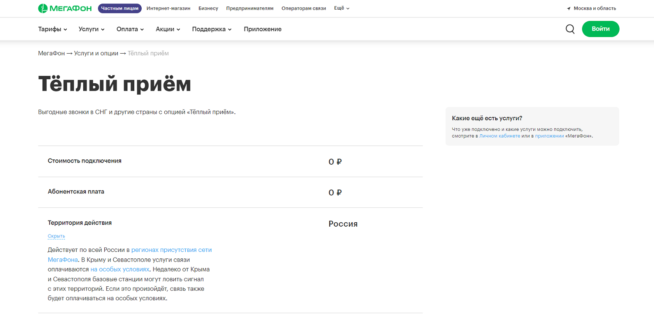This screenshot has width=654, height=319.
Task: Click the Тёплый приём breadcrumb text
Action: click(x=148, y=53)
